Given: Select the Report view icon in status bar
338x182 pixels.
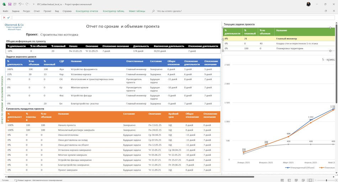Looking at the screenshot, I should click(x=310, y=180).
